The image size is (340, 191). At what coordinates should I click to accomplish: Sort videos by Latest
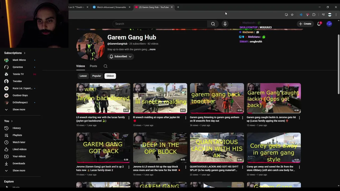[83, 76]
